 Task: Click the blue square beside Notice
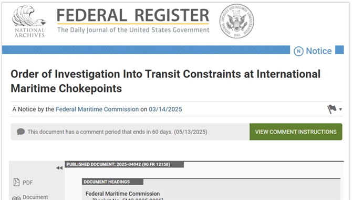pyautogui.click(x=339, y=50)
